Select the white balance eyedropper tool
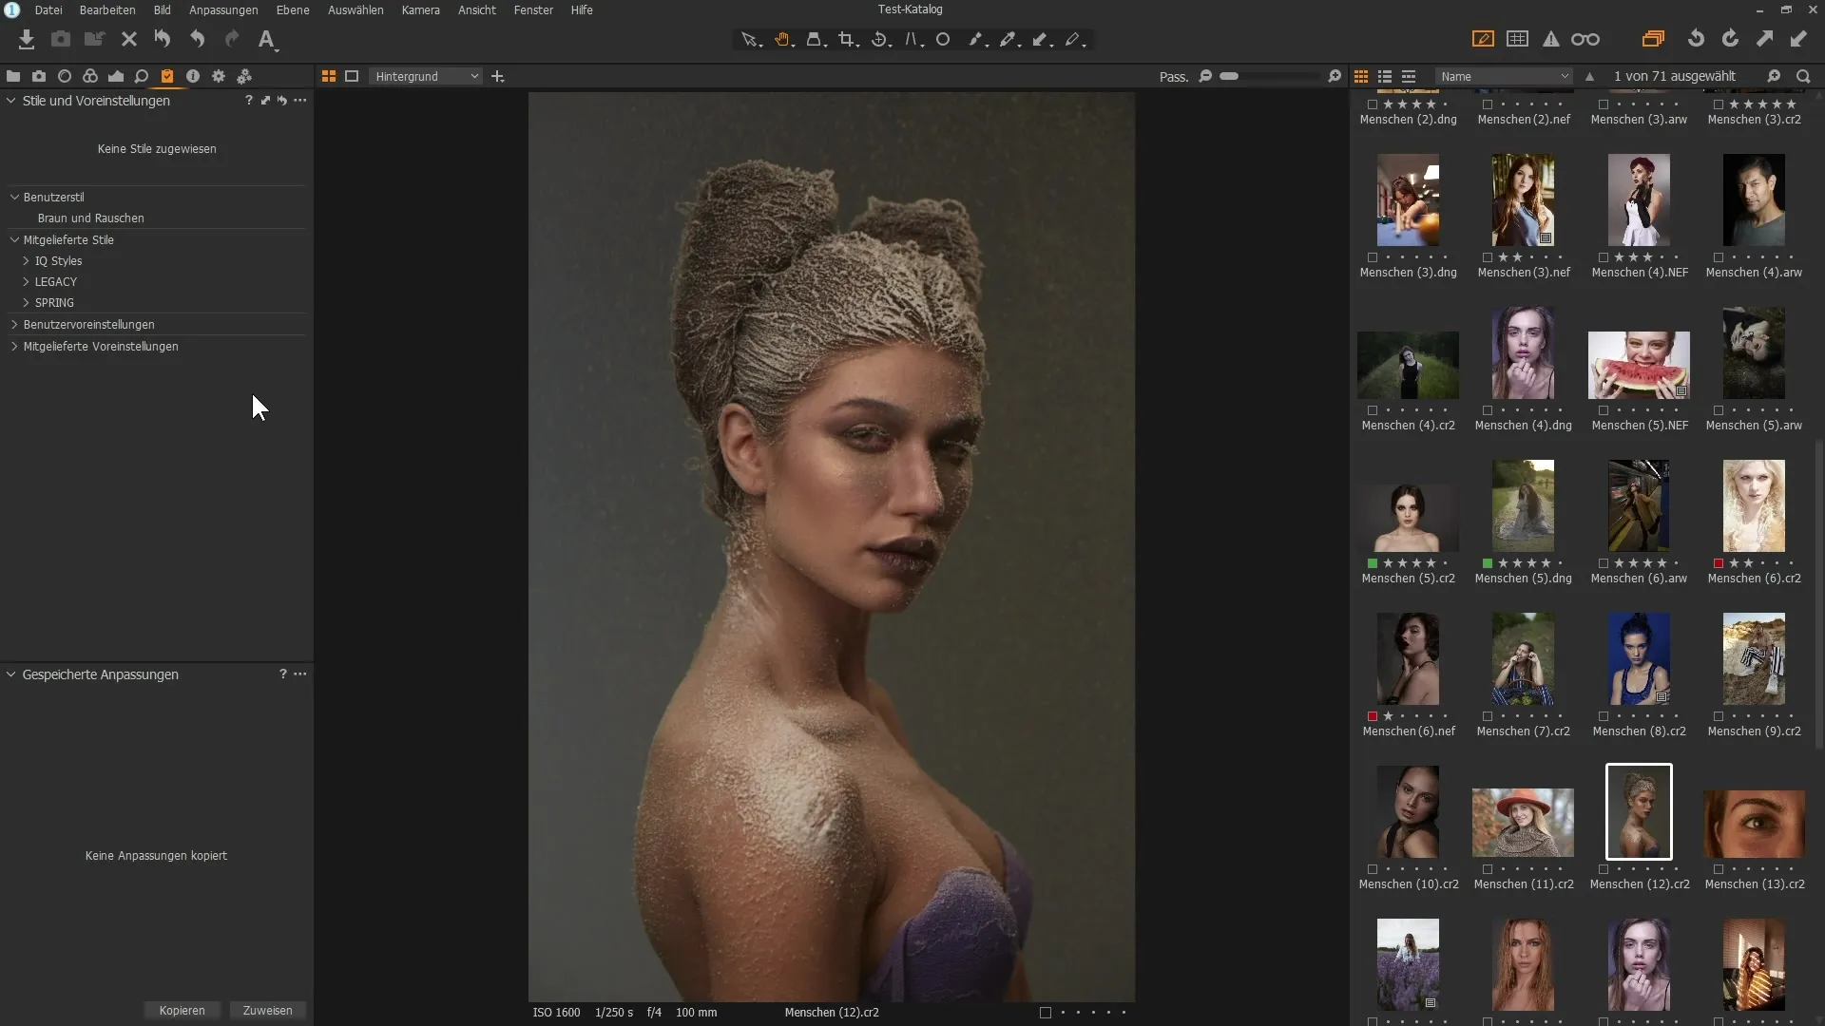Viewport: 1825px width, 1026px height. point(1009,40)
